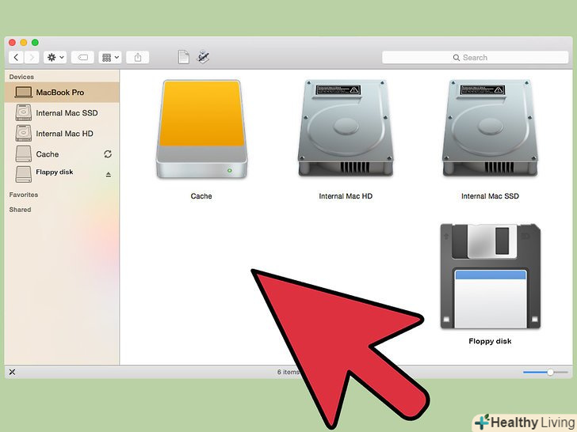Click the Devices sidebar heading
This screenshot has height=432, width=577.
tap(21, 77)
